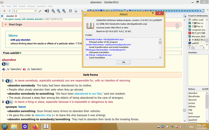Click the Normal Size magnifier icon
Image resolution: width=209 pixels, height=130 pixels.
click(x=64, y=11)
